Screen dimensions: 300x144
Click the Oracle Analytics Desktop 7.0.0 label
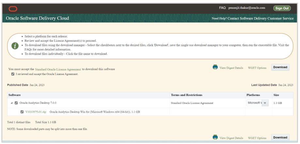point(38,103)
